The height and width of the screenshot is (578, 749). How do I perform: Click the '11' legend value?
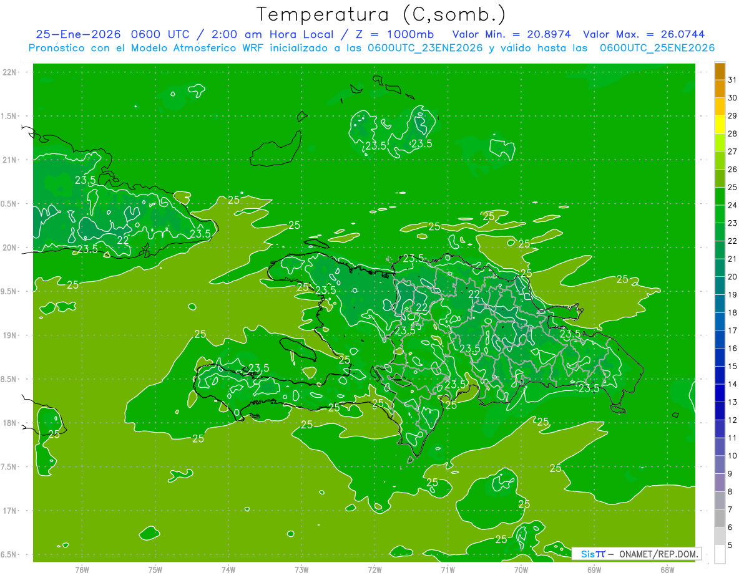click(732, 438)
